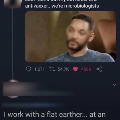
Task: Click the 54.7K retweets count
Action: coord(63,69)
